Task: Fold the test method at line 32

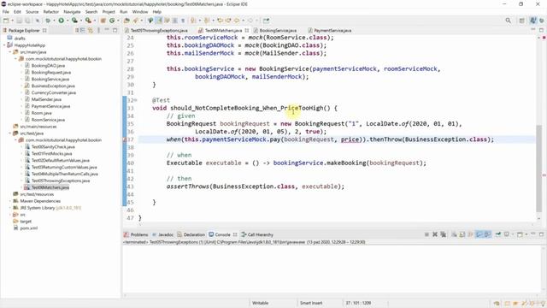Action: [x=136, y=100]
